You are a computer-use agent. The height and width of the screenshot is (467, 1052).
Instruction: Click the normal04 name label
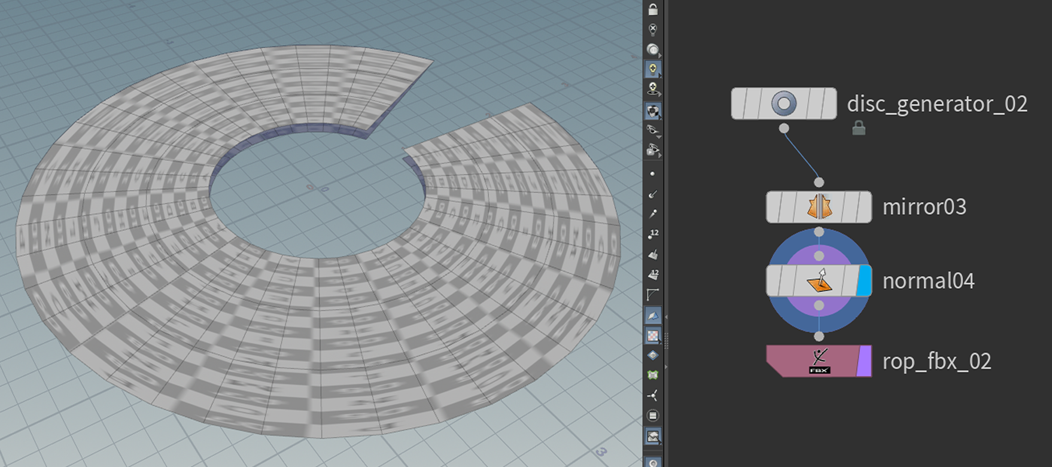click(929, 281)
